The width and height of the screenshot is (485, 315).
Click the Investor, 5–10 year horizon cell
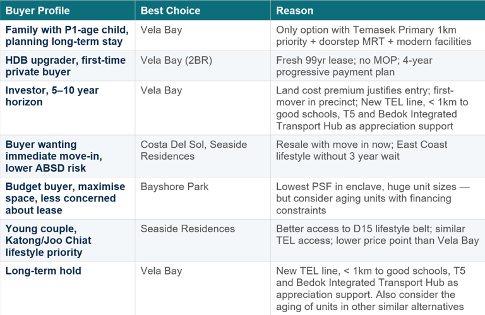(x=52, y=96)
